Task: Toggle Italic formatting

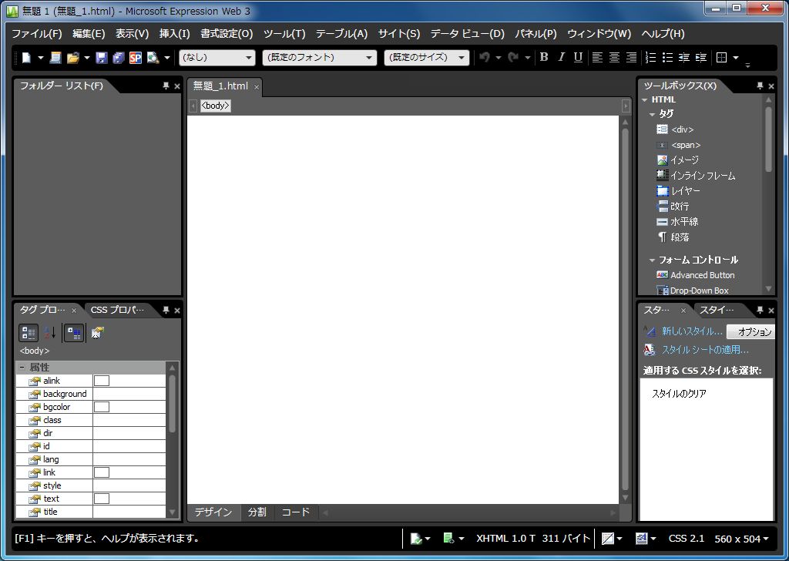Action: pyautogui.click(x=561, y=57)
